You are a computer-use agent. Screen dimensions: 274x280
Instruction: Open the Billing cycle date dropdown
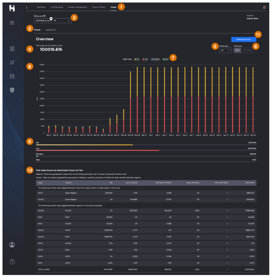[x=53, y=21]
